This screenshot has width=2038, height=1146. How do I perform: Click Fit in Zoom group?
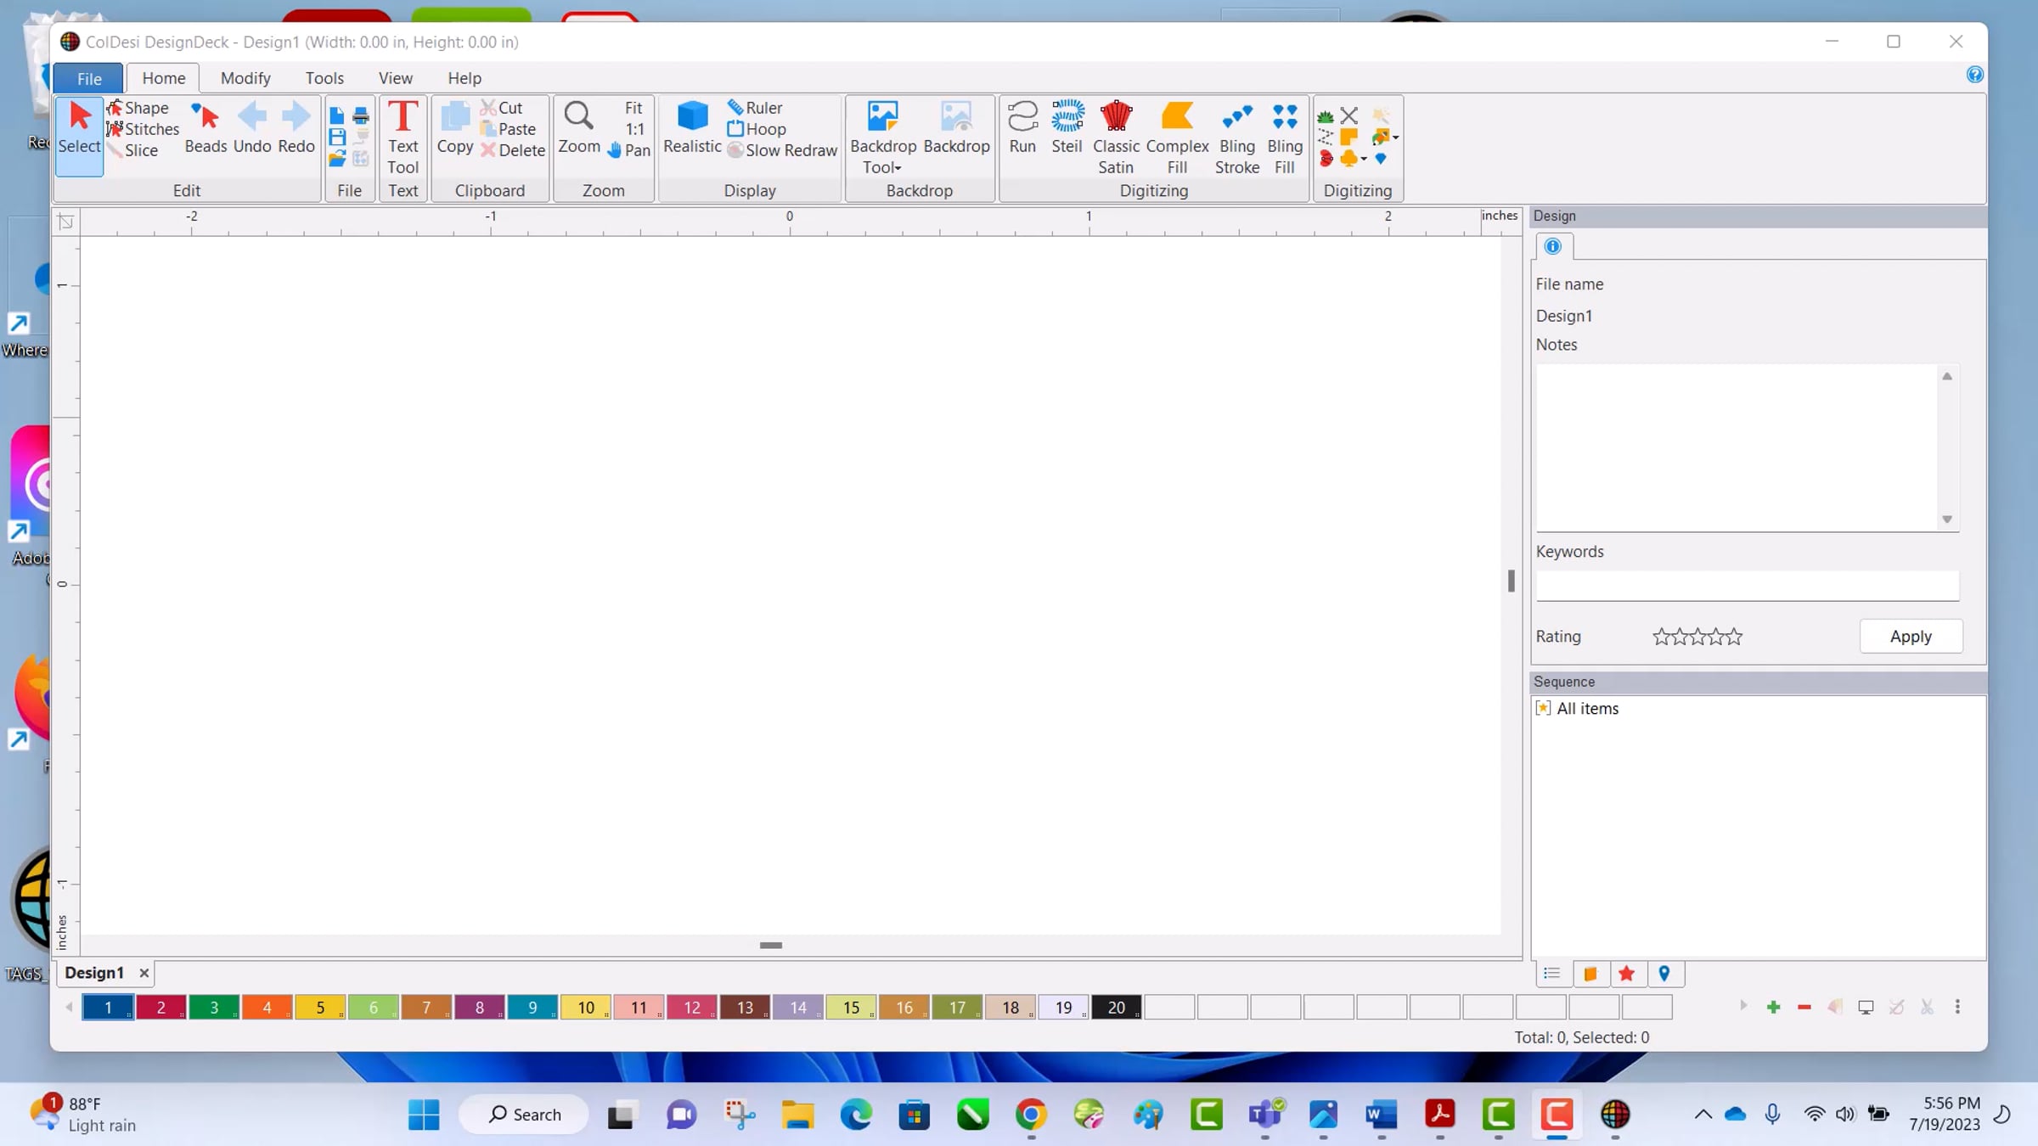(x=633, y=108)
